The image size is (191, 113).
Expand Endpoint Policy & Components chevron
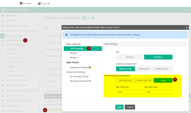40,31
